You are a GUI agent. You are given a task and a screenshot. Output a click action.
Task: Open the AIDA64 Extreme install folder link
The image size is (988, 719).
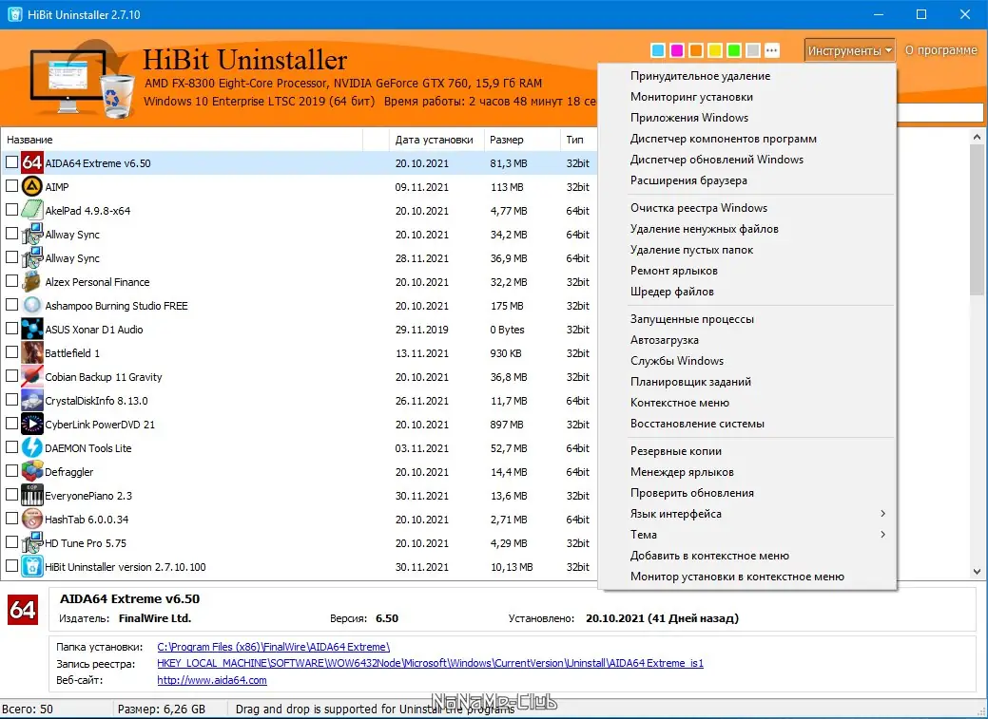[274, 647]
